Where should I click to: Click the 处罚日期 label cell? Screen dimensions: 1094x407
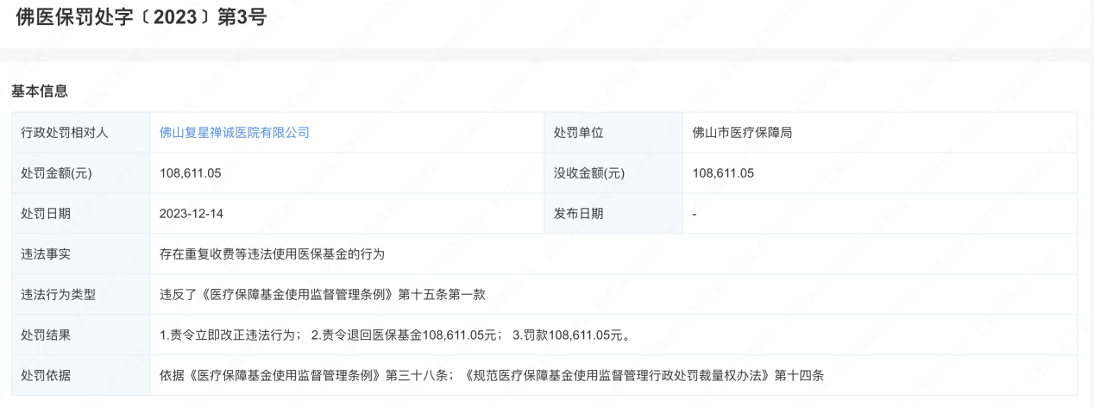click(80, 214)
